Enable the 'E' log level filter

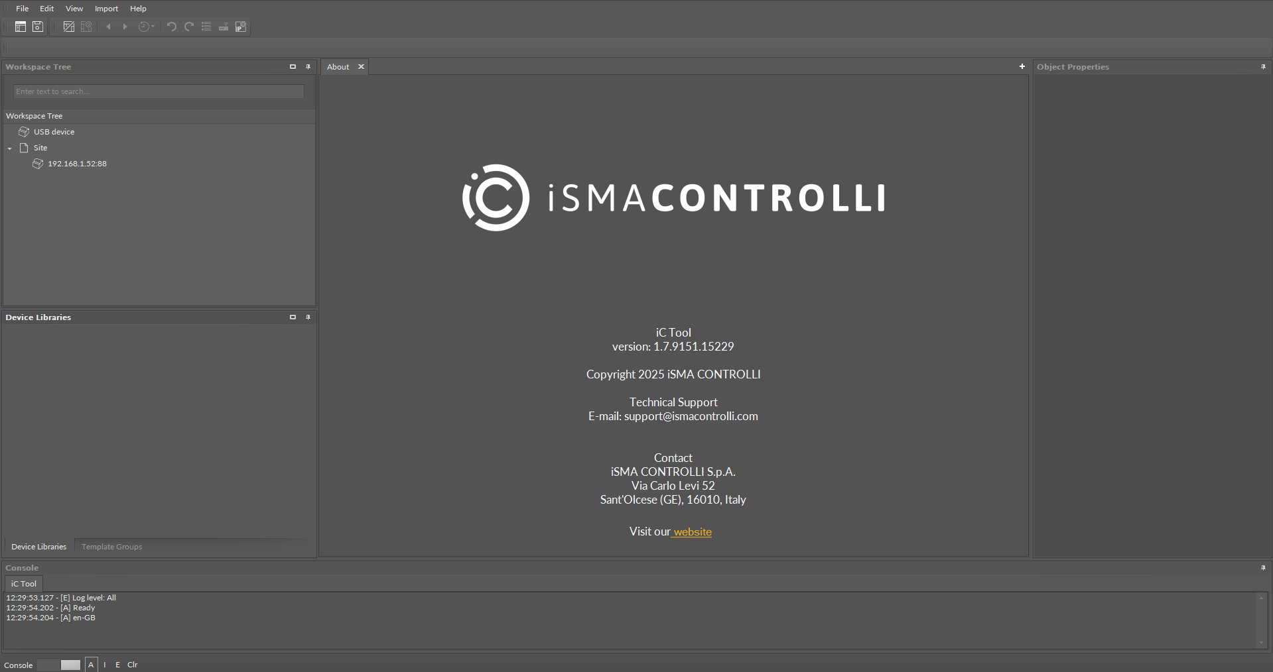tap(117, 665)
